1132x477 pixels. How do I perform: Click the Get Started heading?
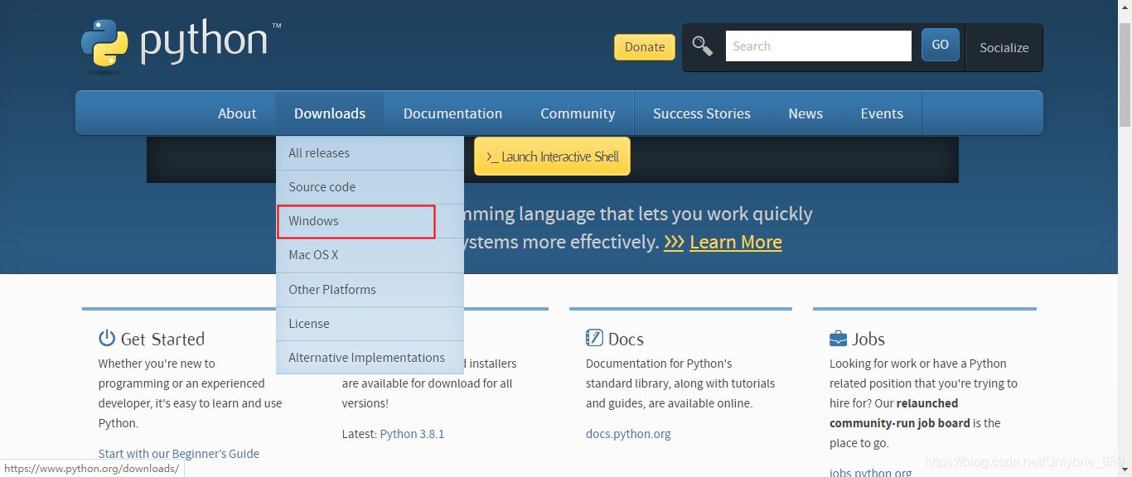[162, 339]
